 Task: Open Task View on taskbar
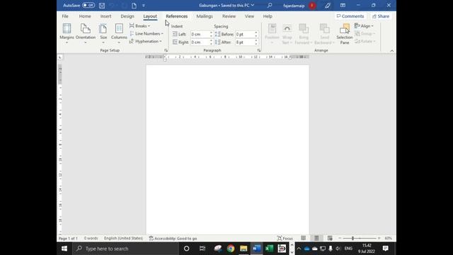[202, 249]
